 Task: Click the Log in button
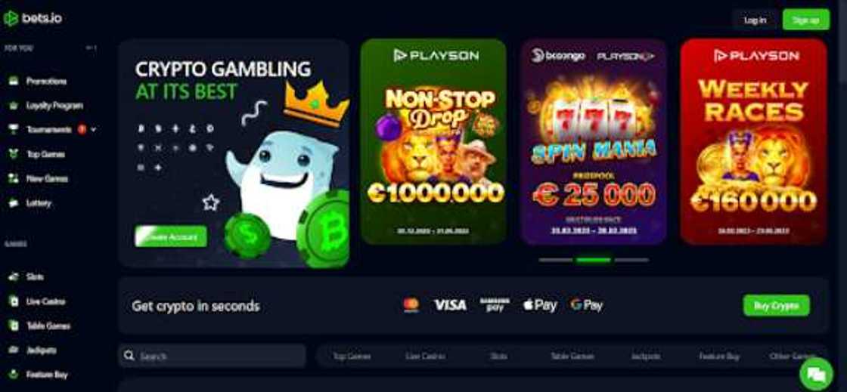755,20
